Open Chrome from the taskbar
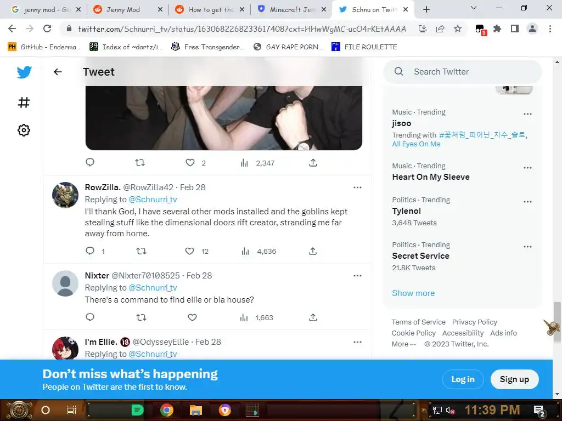 167,410
